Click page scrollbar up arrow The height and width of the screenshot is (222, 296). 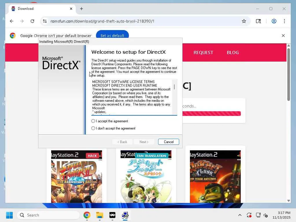point(288,45)
